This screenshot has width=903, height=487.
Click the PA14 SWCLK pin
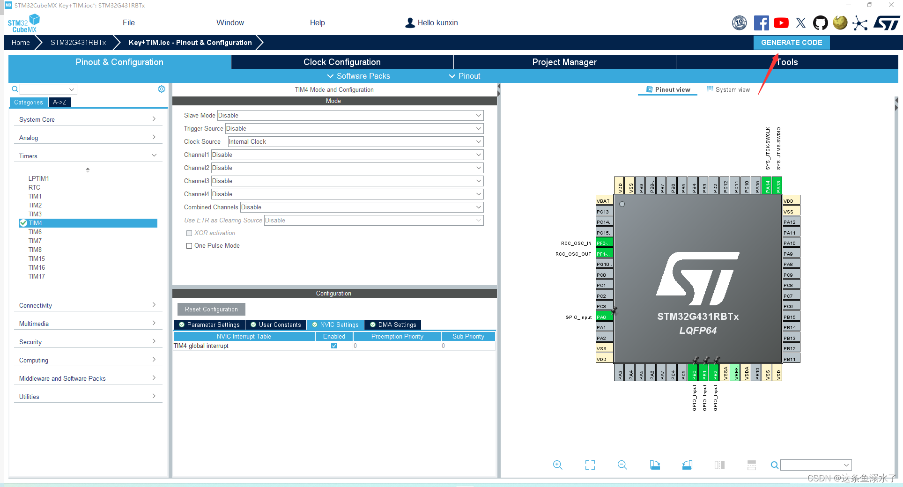tap(768, 185)
